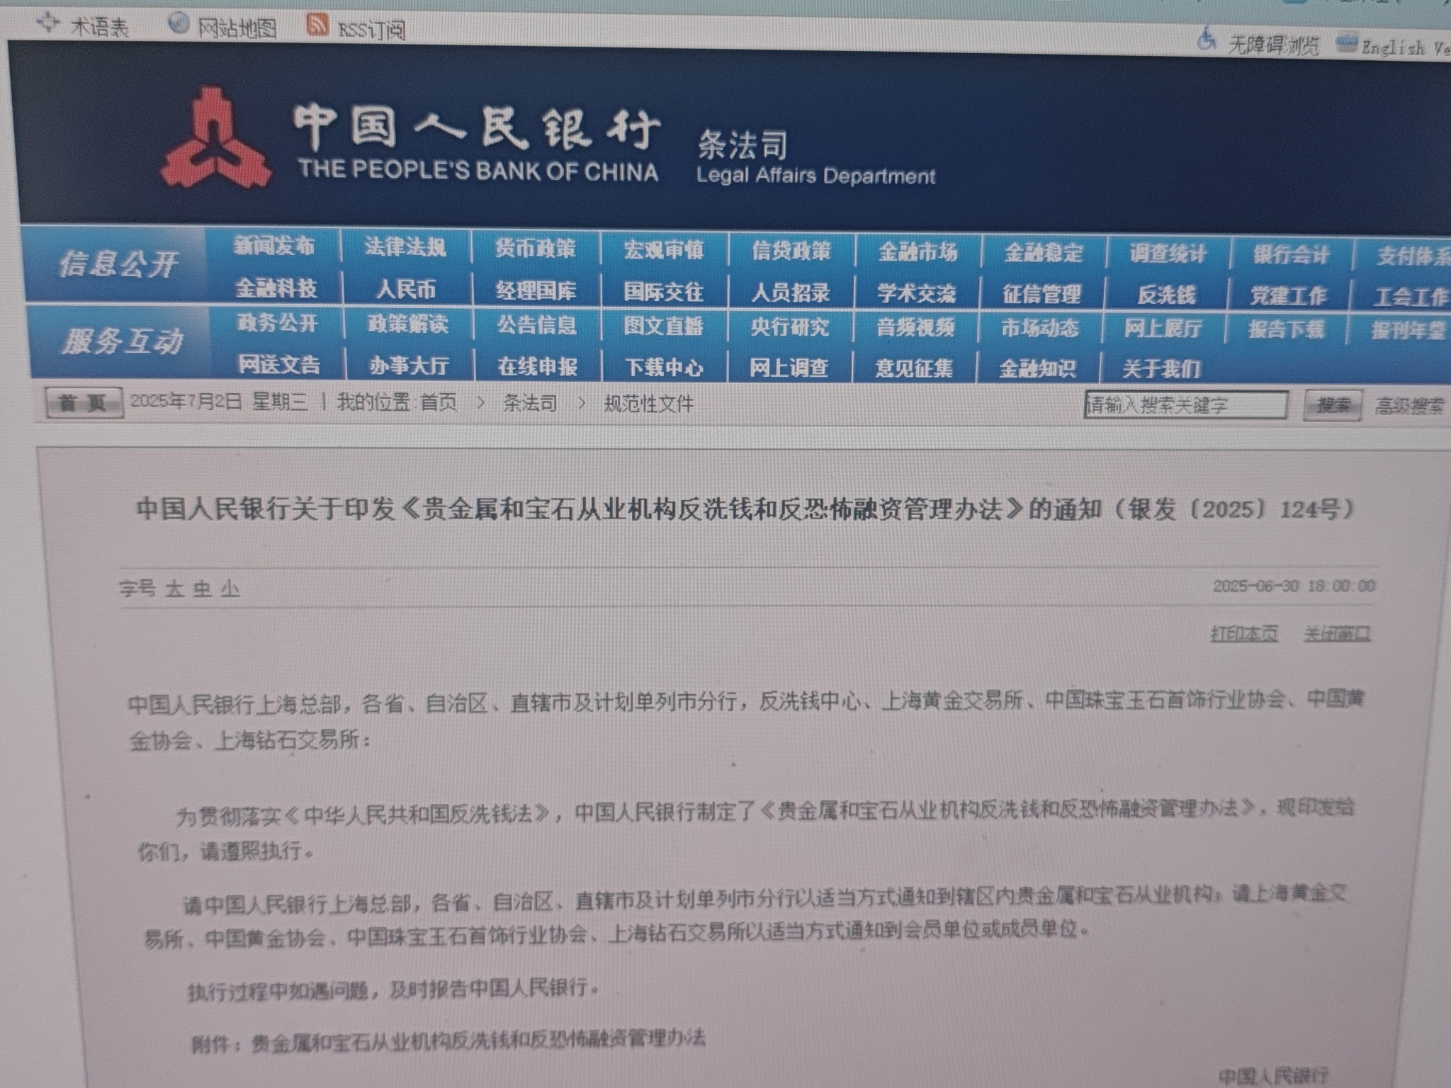
Task: Open 报告下载 menu item
Action: [x=1286, y=329]
